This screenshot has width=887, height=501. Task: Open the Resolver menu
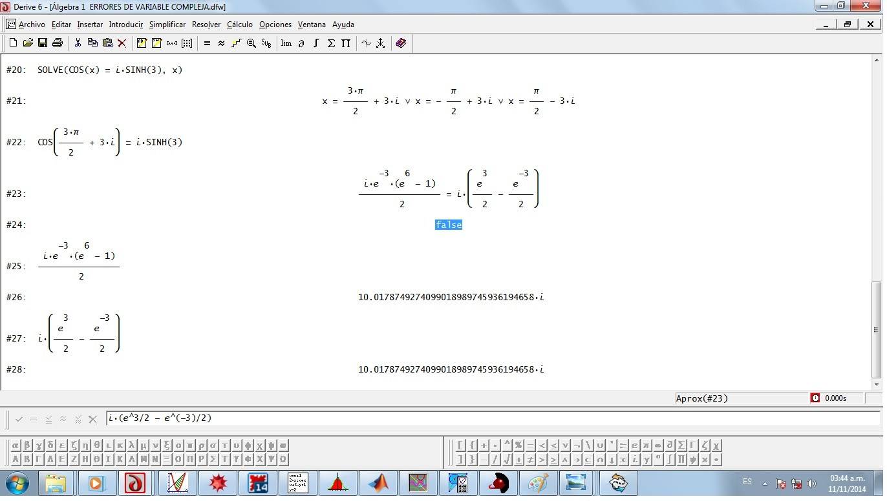206,25
